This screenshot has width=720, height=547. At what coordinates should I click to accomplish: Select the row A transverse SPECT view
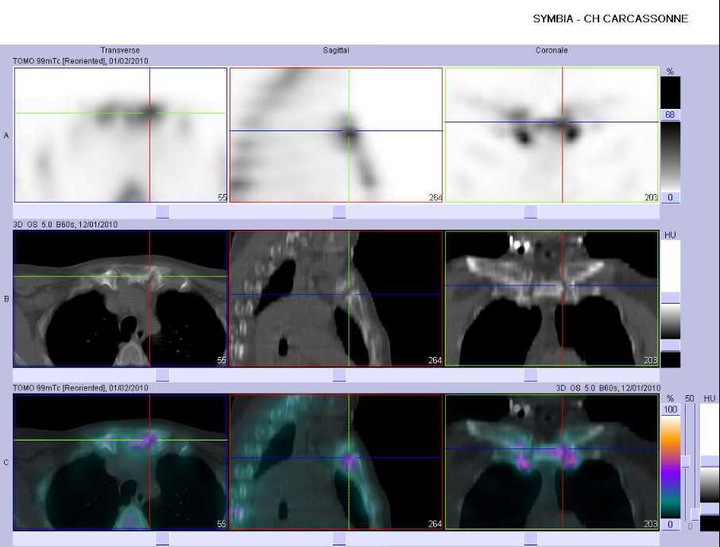coord(121,135)
